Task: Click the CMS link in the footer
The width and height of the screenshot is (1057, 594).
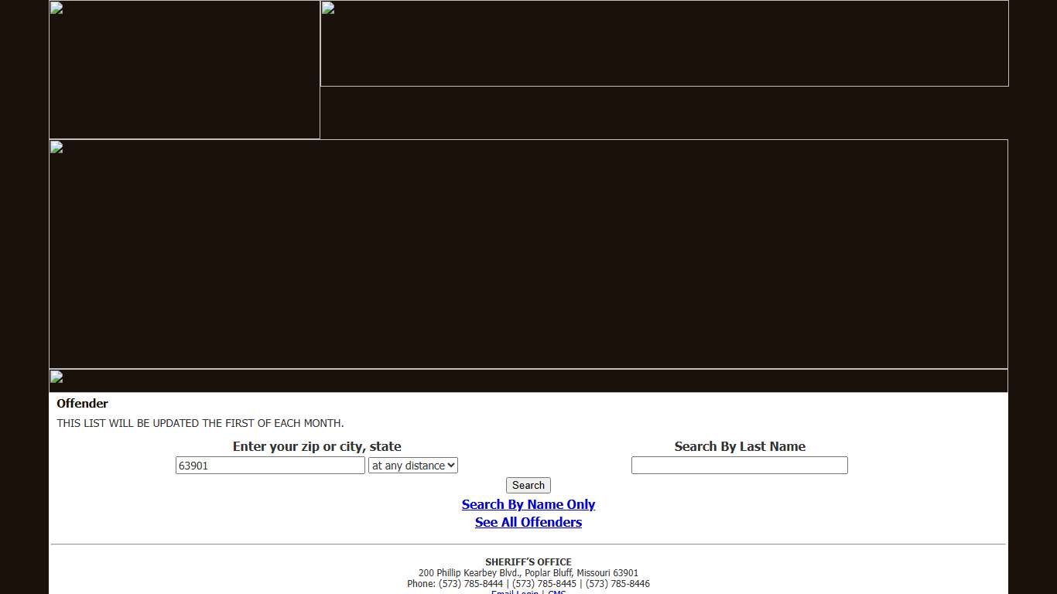Action: tap(557, 592)
